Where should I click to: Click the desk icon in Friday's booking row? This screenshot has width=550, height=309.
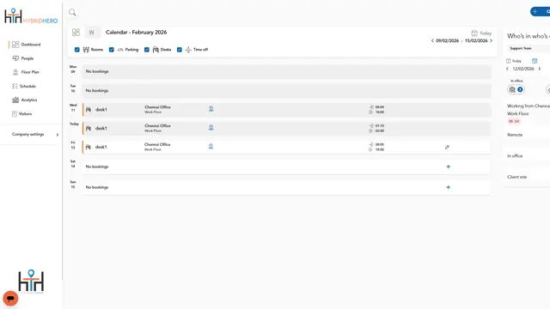pos(88,147)
